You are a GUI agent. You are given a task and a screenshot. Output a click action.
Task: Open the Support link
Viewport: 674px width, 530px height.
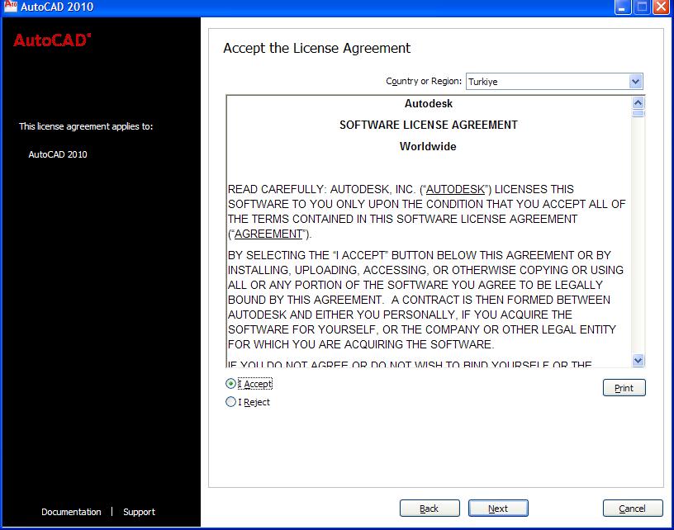coord(139,512)
